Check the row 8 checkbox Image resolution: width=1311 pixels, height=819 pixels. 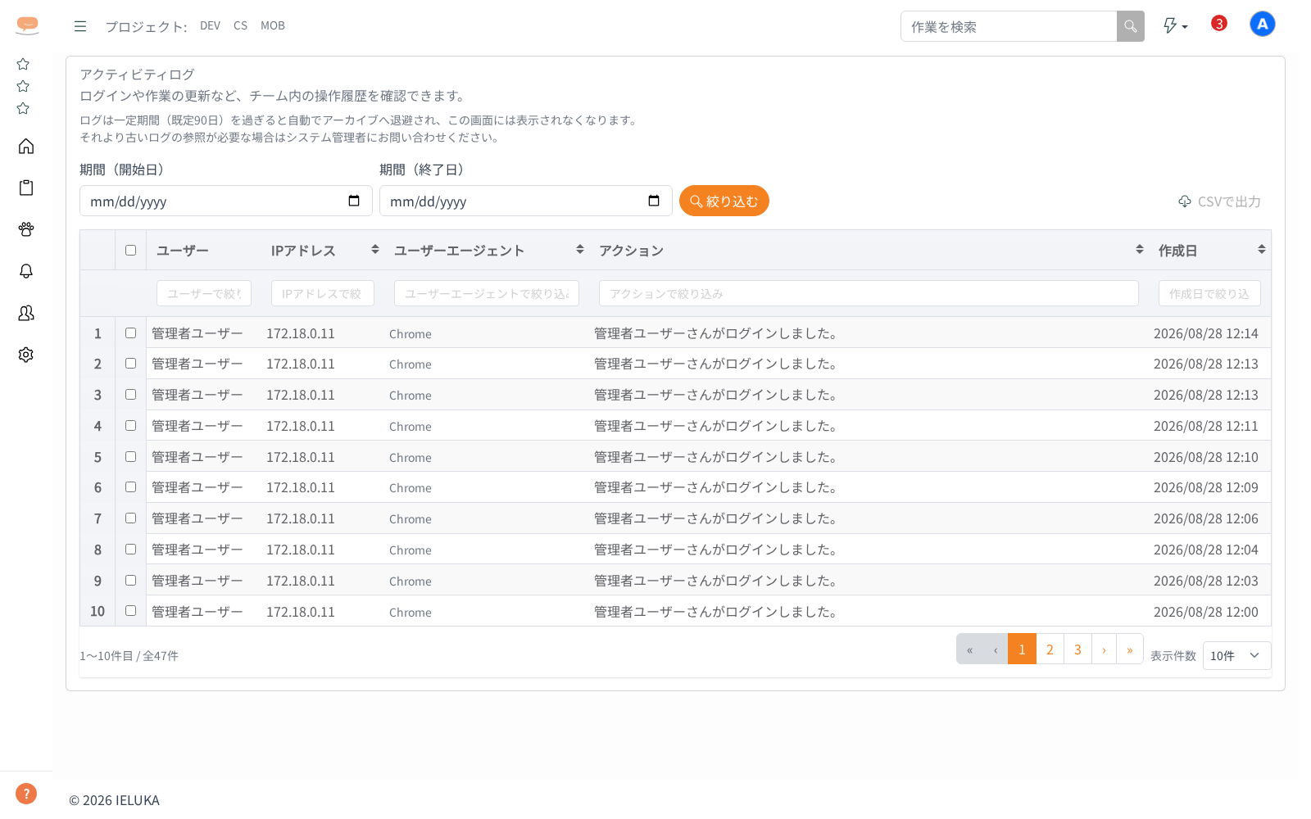130,550
